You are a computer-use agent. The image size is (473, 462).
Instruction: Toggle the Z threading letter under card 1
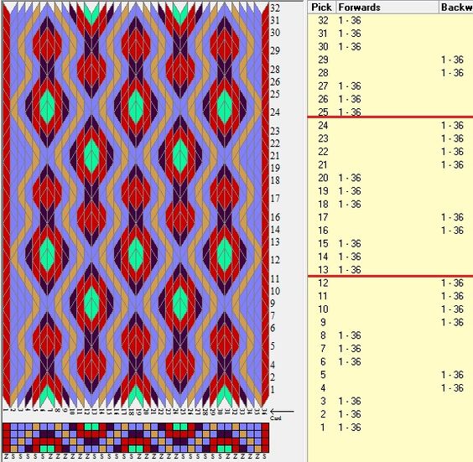[x=6, y=456]
